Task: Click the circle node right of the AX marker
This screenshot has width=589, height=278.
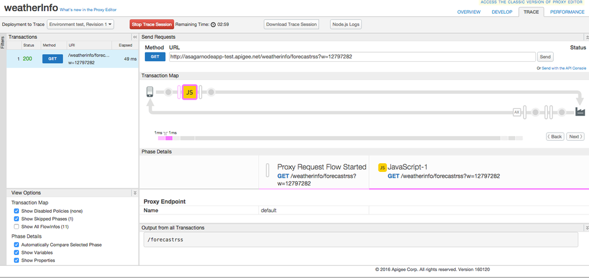Action: click(x=535, y=112)
